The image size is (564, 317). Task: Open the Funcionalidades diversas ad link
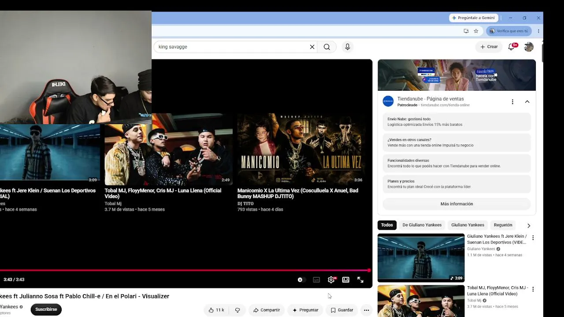(456, 163)
